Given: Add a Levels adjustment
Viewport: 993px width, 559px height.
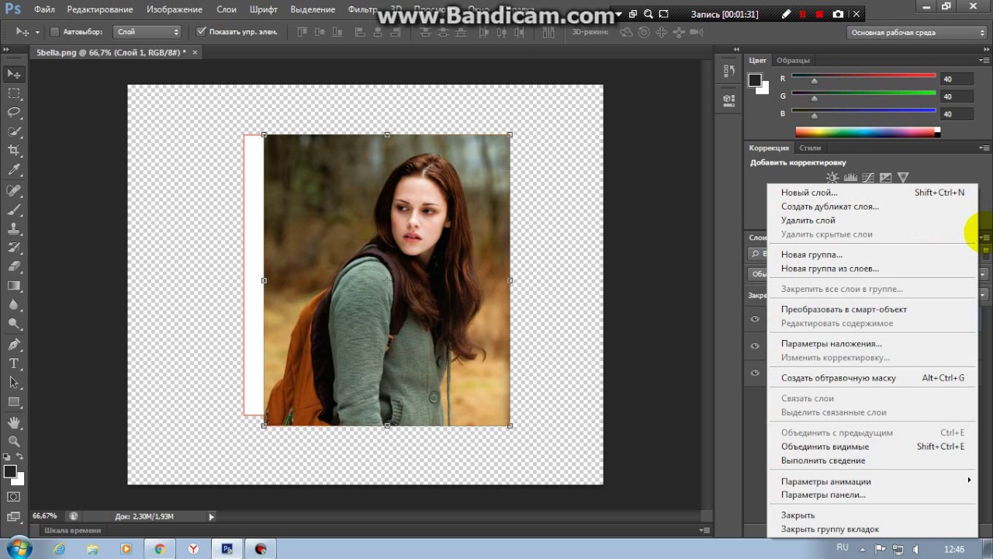Looking at the screenshot, I should pos(850,178).
